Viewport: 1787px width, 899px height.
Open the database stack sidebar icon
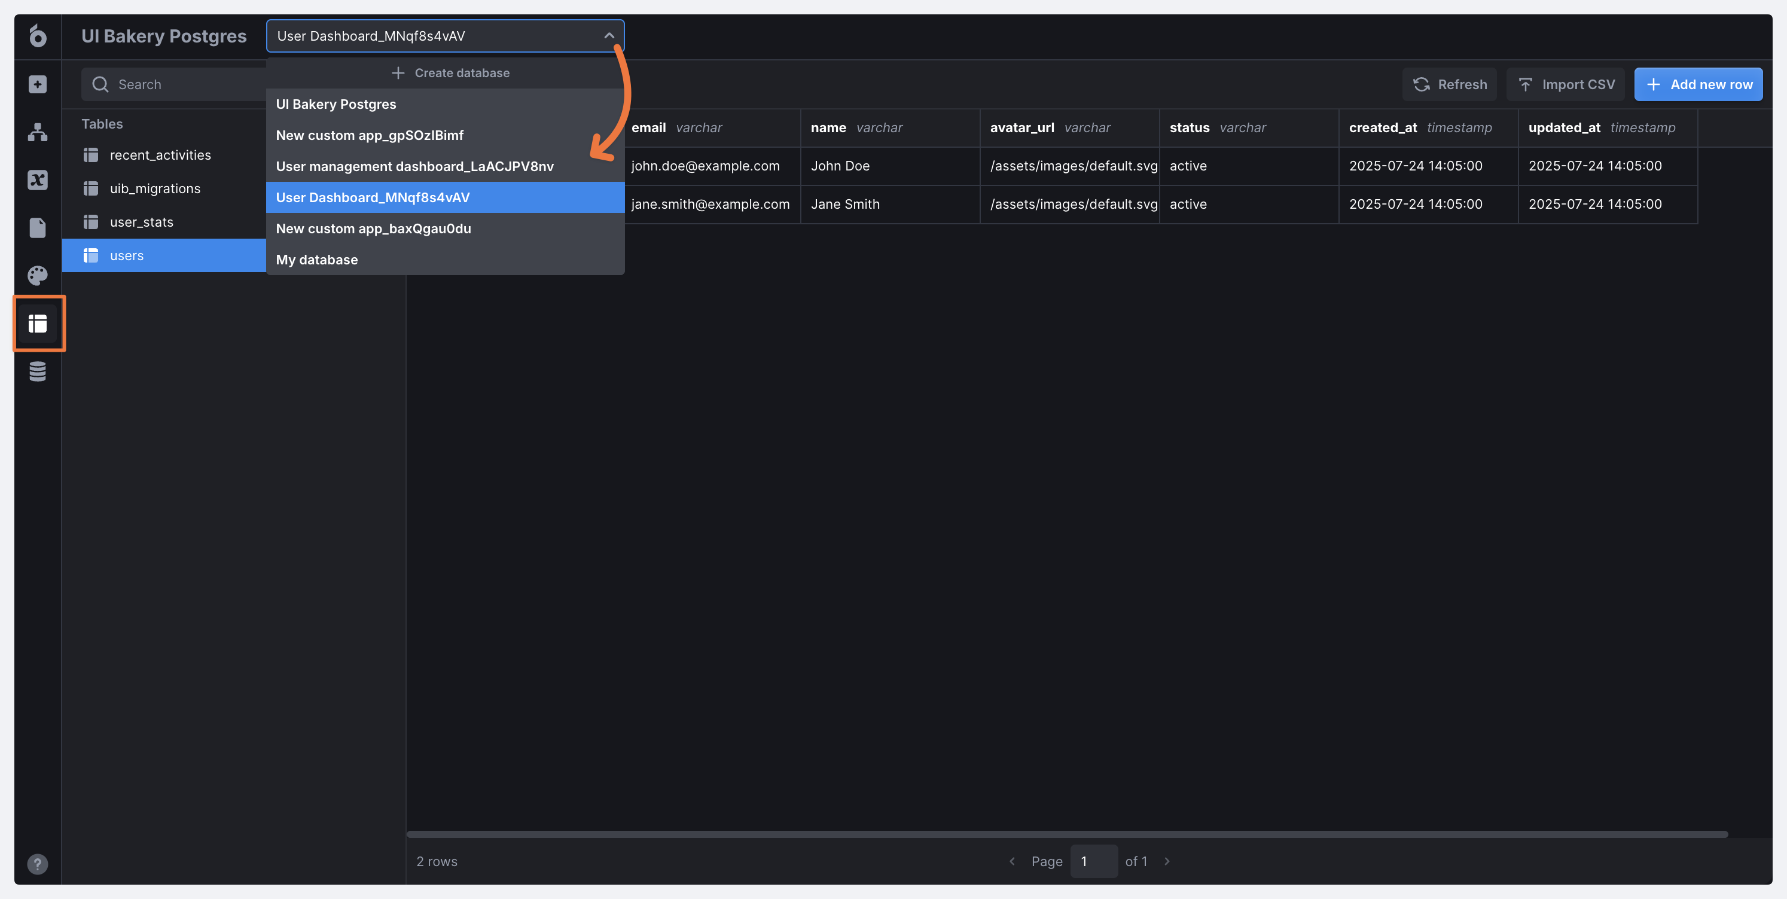click(x=38, y=371)
